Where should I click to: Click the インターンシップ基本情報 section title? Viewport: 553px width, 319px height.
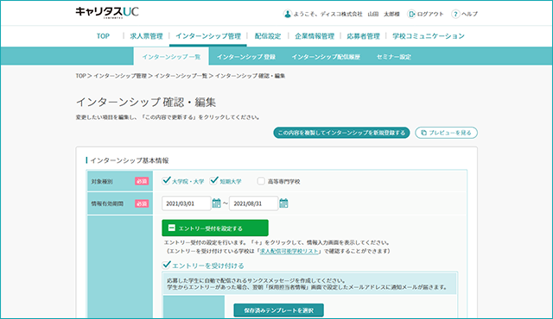pyautogui.click(x=130, y=160)
